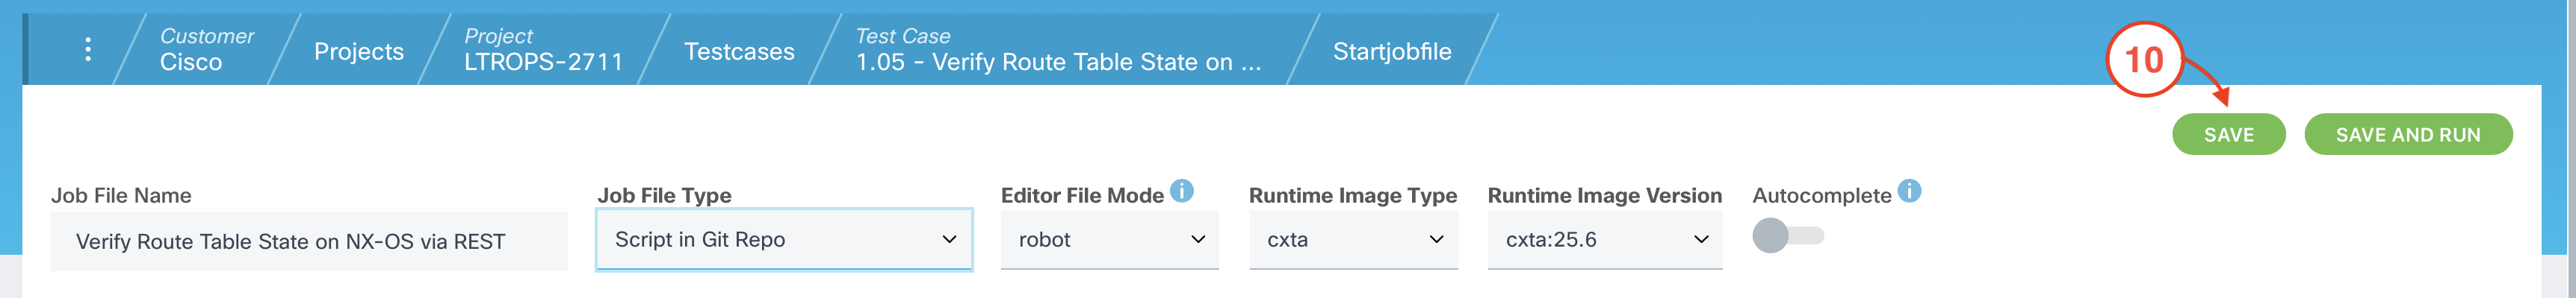Screen dimensions: 2576x298
Task: Click the Autocomplete label text
Action: click(1821, 195)
